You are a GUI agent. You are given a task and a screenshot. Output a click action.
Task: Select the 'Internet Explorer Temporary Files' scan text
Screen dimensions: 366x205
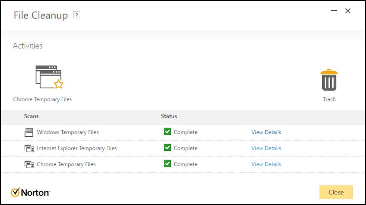pos(77,148)
